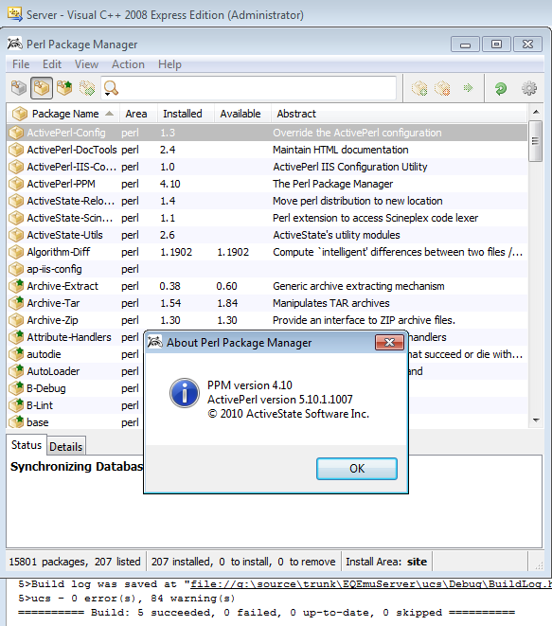Image resolution: width=552 pixels, height=626 pixels.
Task: Click 'Manipulates TAR archives' abstract text
Action: point(330,303)
